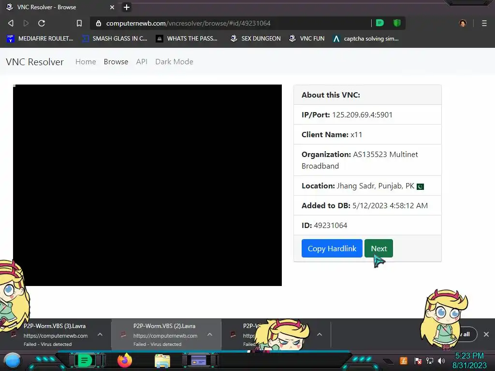The width and height of the screenshot is (495, 371).
Task: Click the ID 49231064 value
Action: (x=330, y=226)
